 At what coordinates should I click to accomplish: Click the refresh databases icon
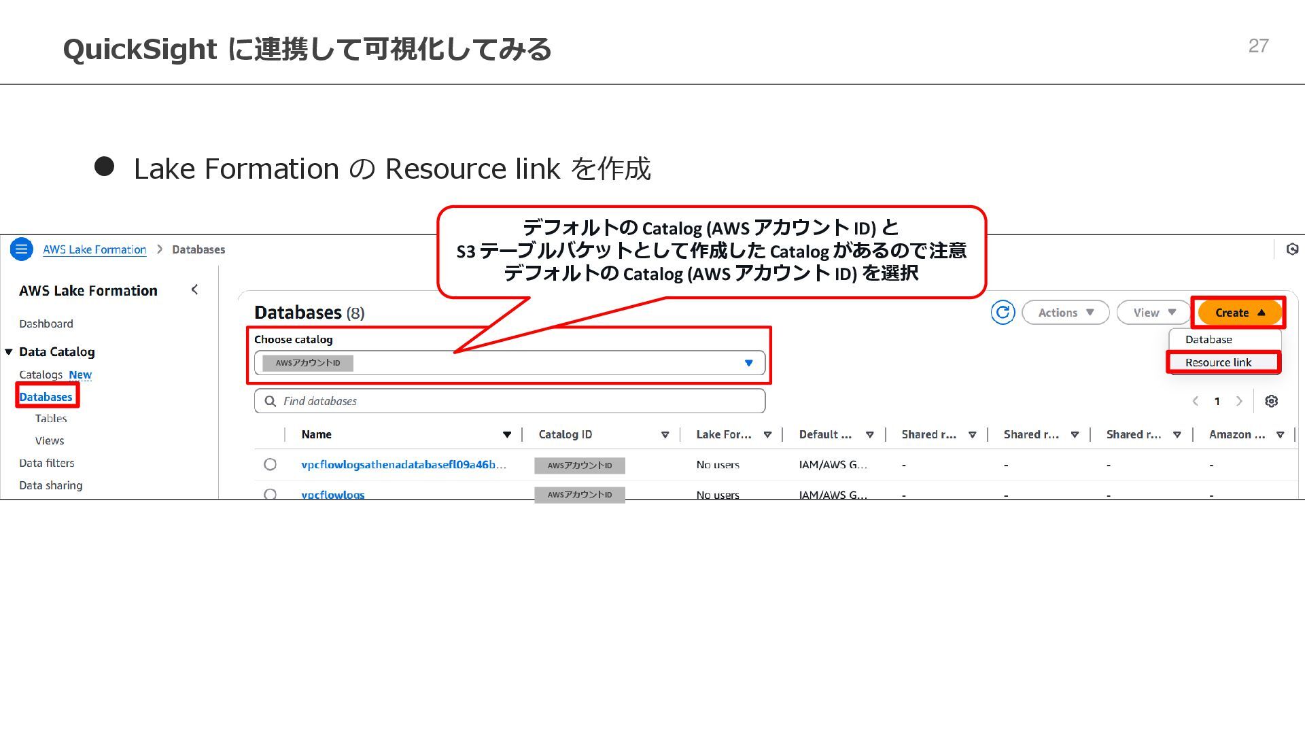click(1002, 313)
